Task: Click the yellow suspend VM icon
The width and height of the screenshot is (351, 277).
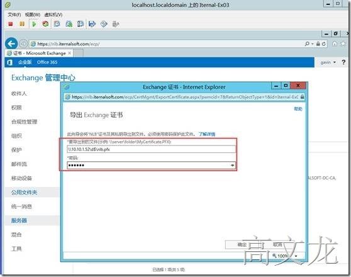Action: tap(22, 24)
